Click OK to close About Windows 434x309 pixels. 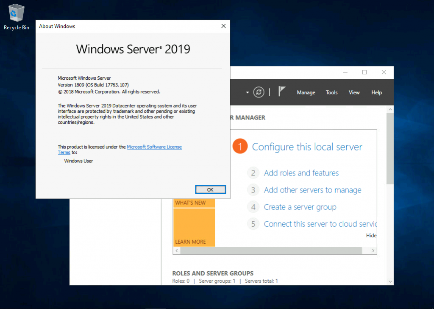point(210,189)
